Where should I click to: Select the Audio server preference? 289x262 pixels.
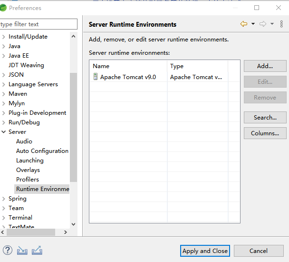pyautogui.click(x=24, y=141)
